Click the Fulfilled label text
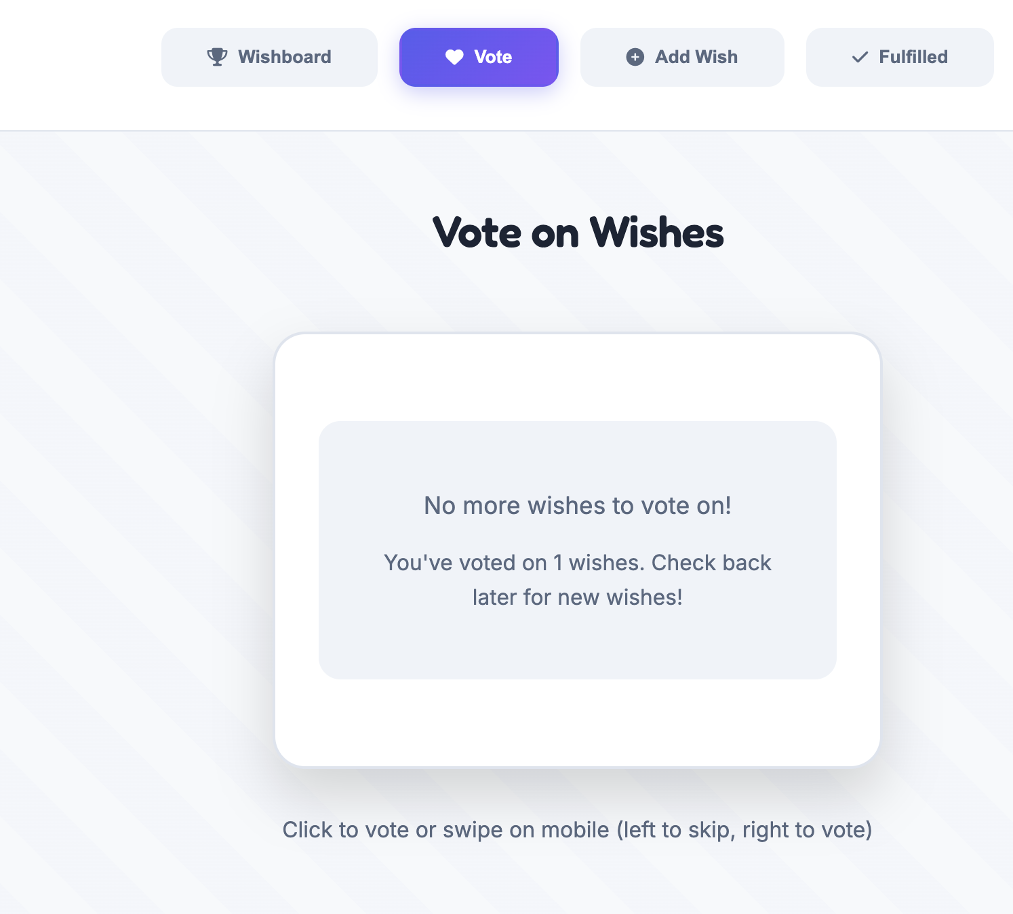The height and width of the screenshot is (914, 1013). tap(913, 57)
